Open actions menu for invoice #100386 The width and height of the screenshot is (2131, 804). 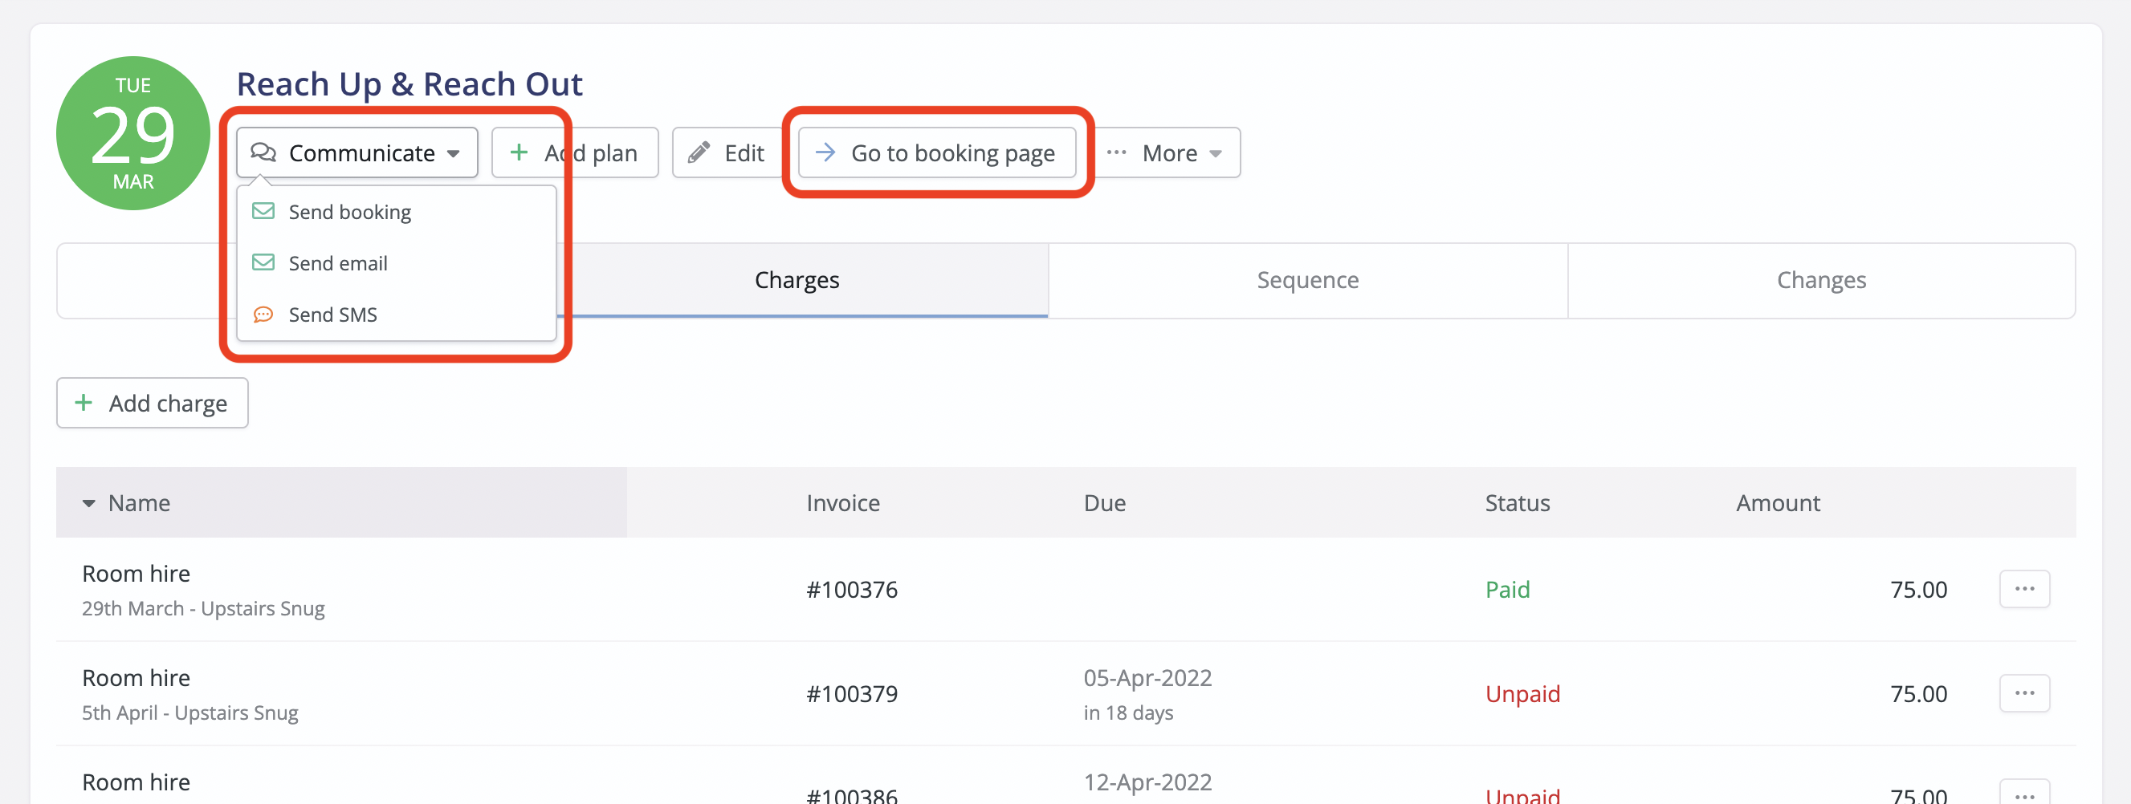click(2024, 793)
